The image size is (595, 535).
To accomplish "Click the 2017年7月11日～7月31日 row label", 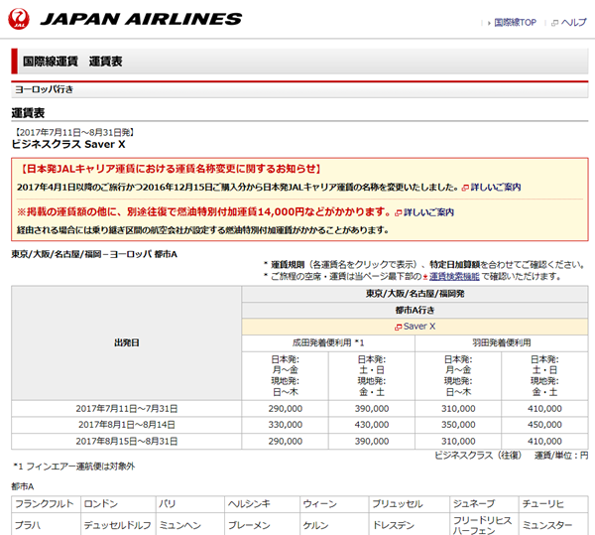I will [x=126, y=409].
